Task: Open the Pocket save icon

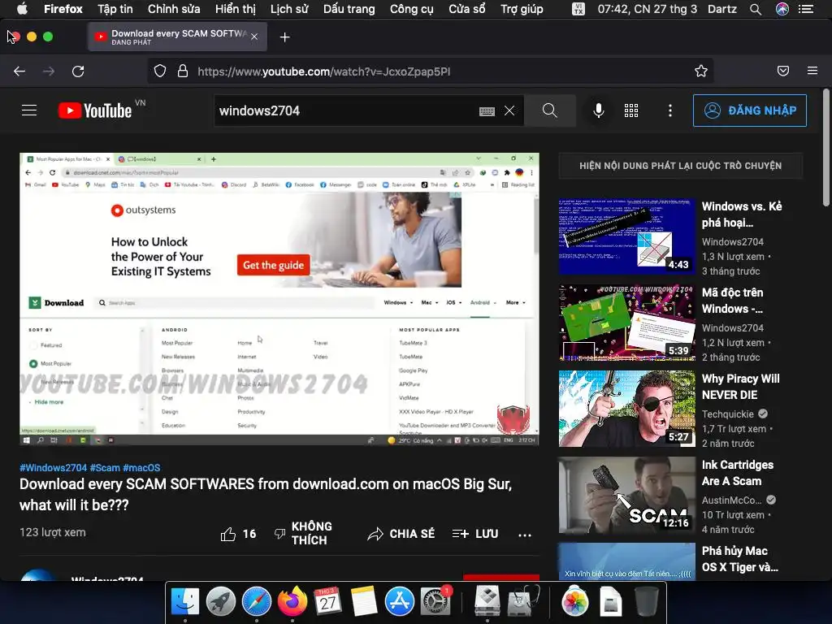Action: tap(783, 71)
